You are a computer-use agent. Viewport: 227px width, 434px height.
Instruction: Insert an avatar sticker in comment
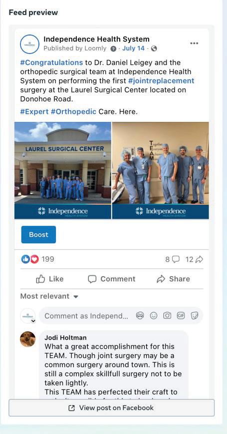[x=140, y=316]
